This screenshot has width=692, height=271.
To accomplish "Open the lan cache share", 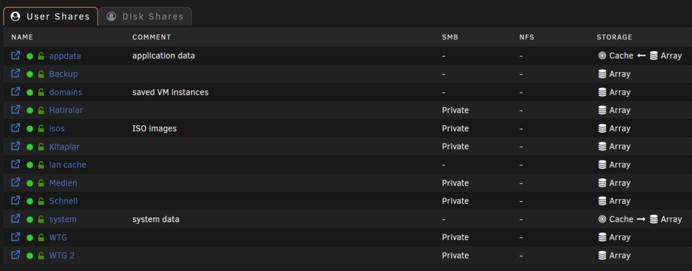I will (x=68, y=165).
